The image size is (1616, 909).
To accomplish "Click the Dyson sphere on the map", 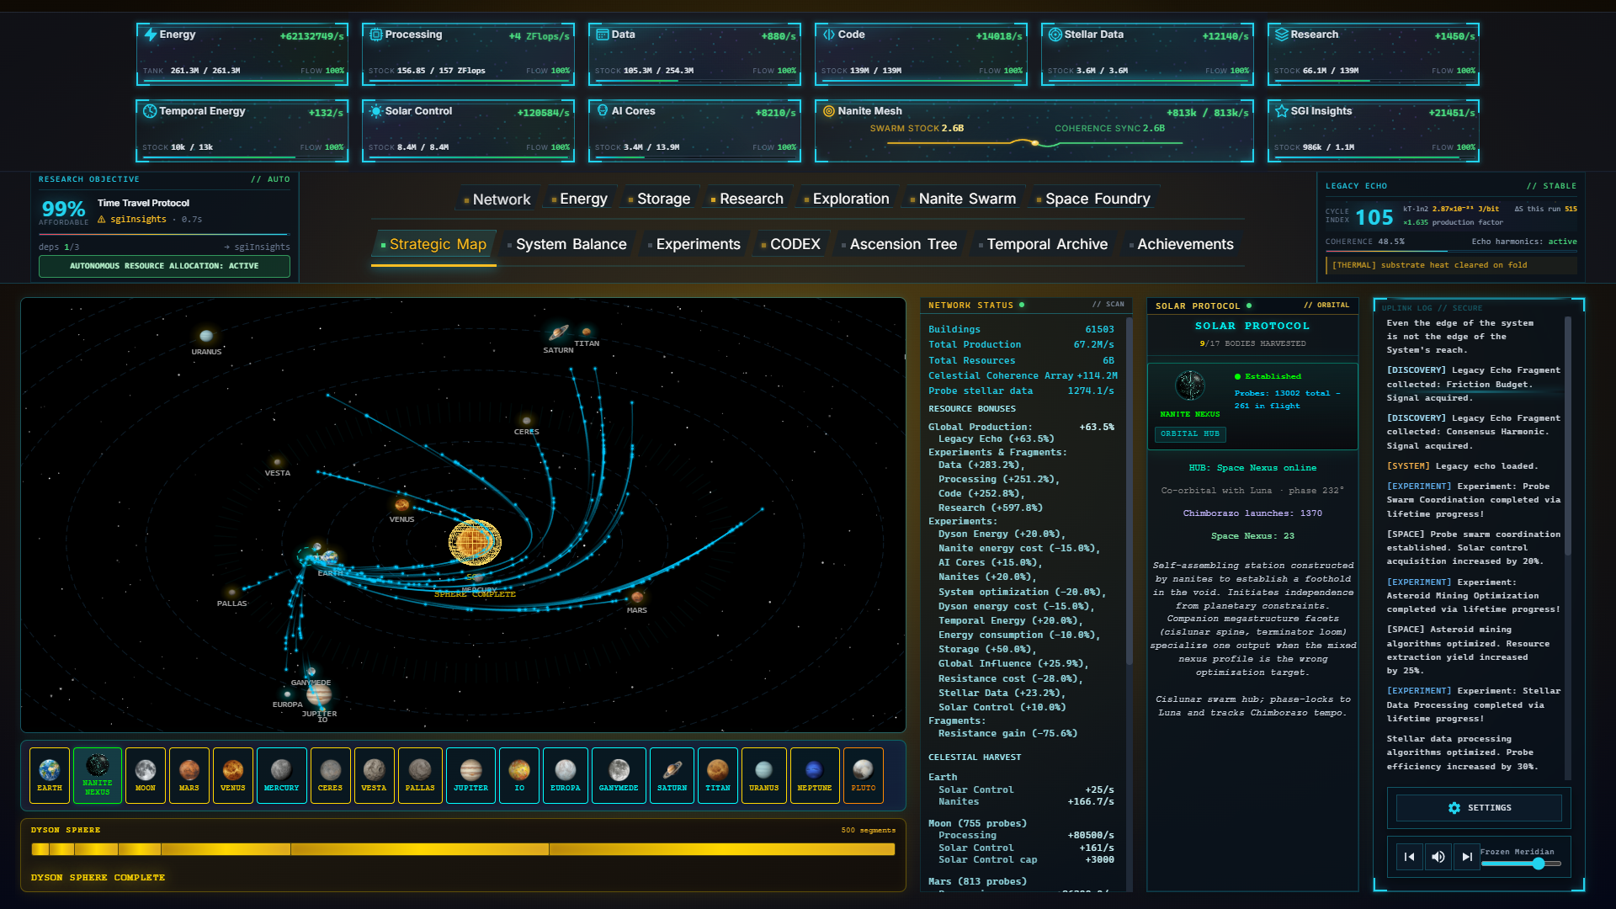I will point(475,542).
